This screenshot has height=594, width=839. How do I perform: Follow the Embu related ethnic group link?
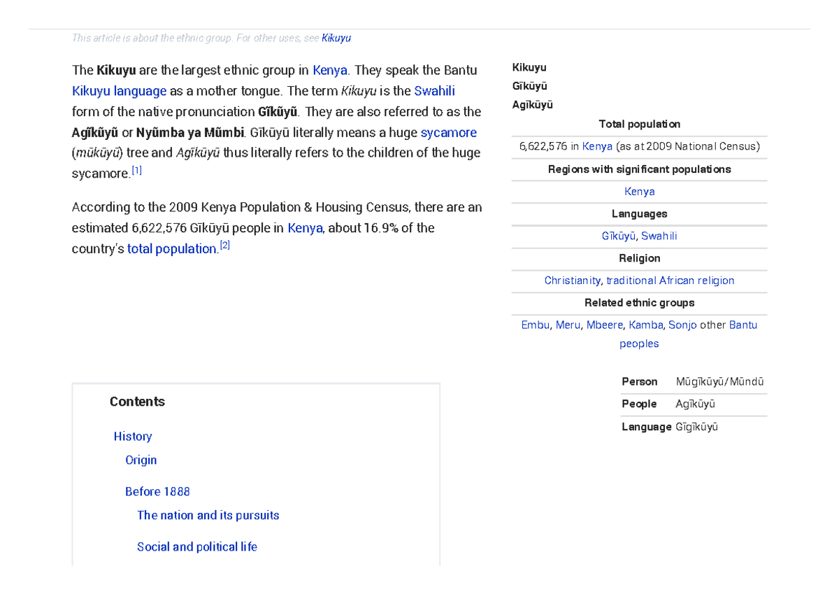[535, 325]
